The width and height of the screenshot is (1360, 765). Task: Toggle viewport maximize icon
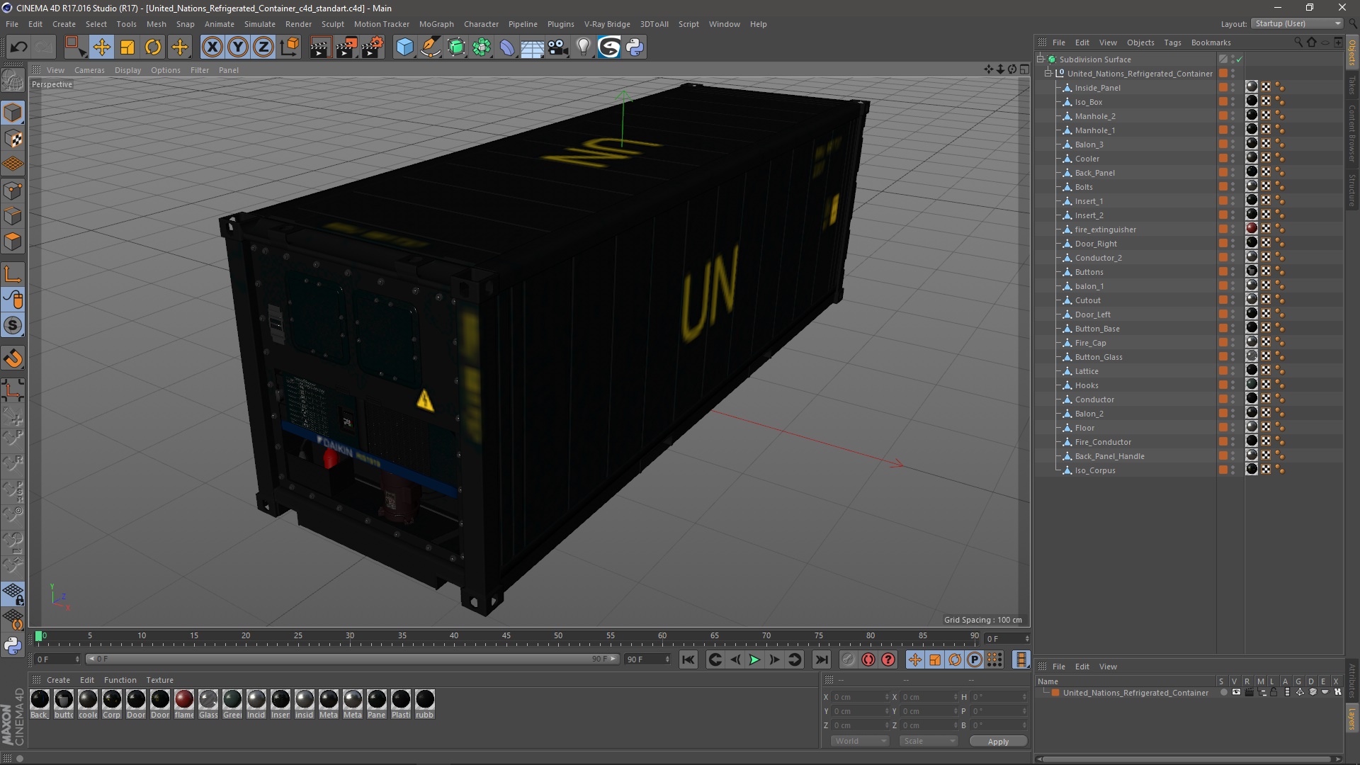[x=1024, y=69]
